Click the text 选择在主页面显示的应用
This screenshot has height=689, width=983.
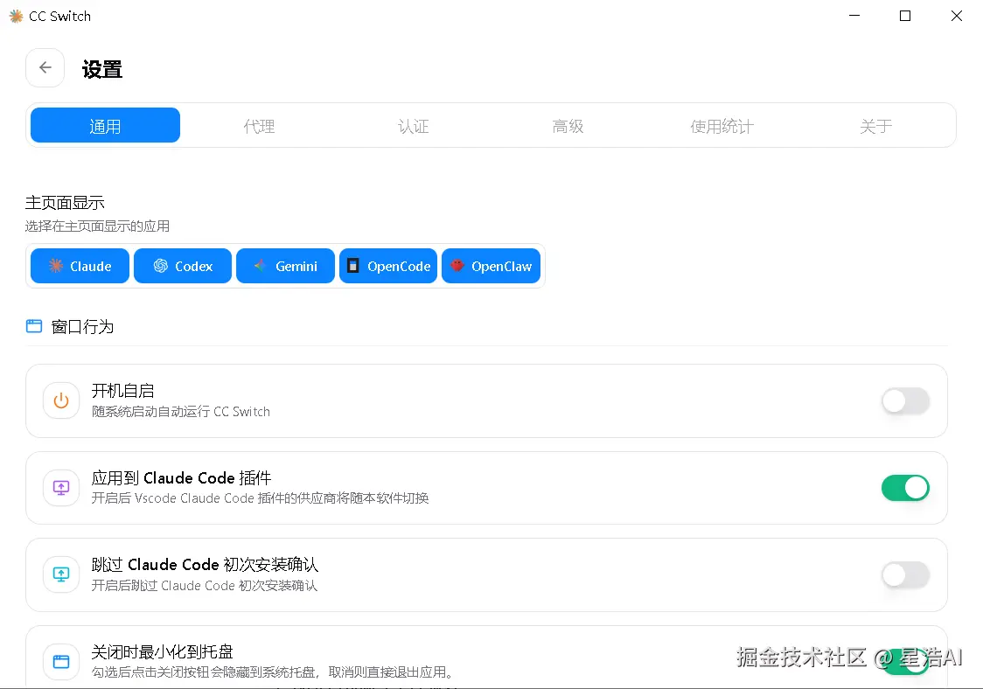coord(97,226)
